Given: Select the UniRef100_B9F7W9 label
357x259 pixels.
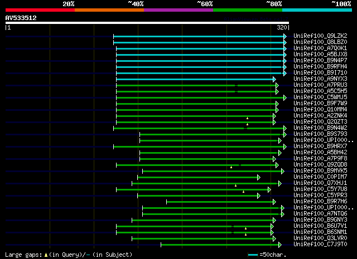Looking at the screenshot, I should 320,103.
